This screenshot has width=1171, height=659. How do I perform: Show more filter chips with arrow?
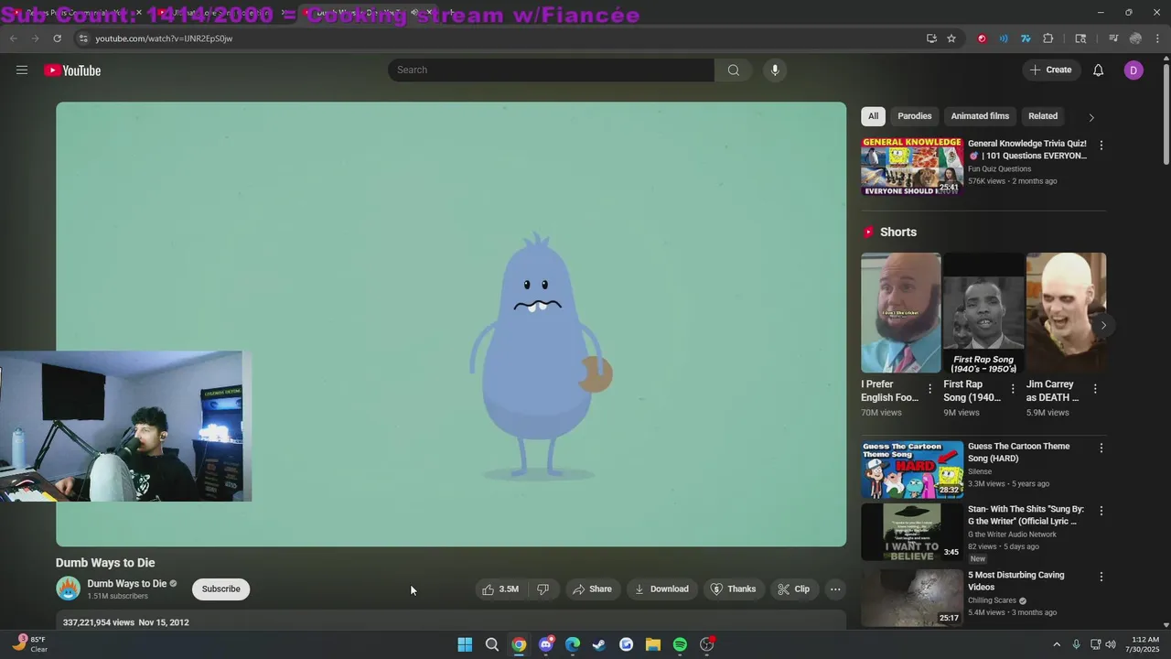point(1091,117)
